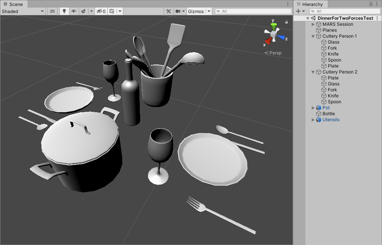The height and width of the screenshot is (245, 382).
Task: Click the scene camera settings icon
Action: 178,11
